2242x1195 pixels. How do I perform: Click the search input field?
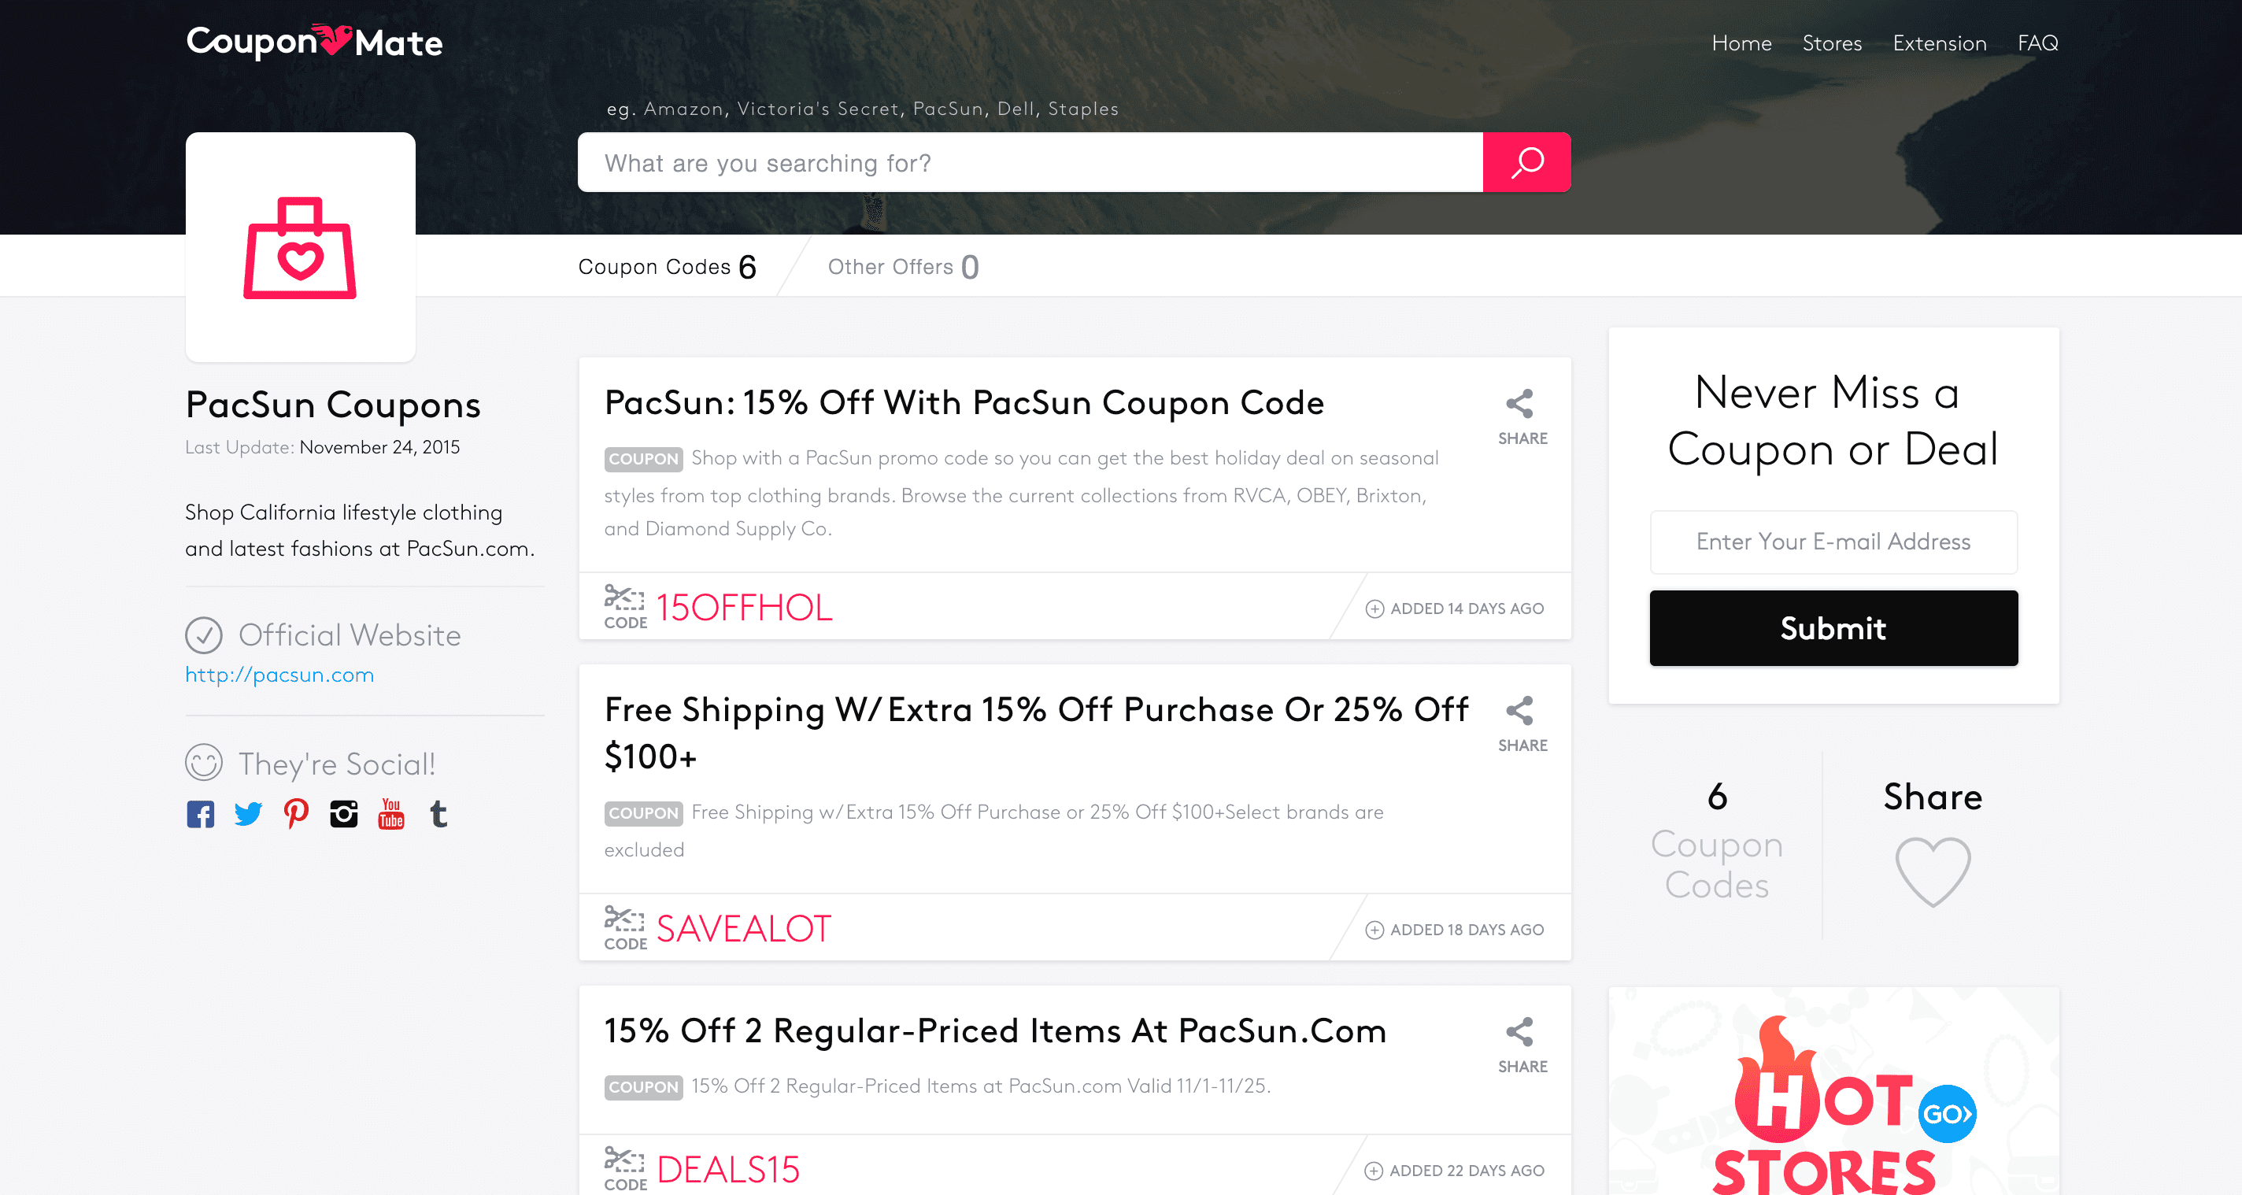pos(1030,163)
